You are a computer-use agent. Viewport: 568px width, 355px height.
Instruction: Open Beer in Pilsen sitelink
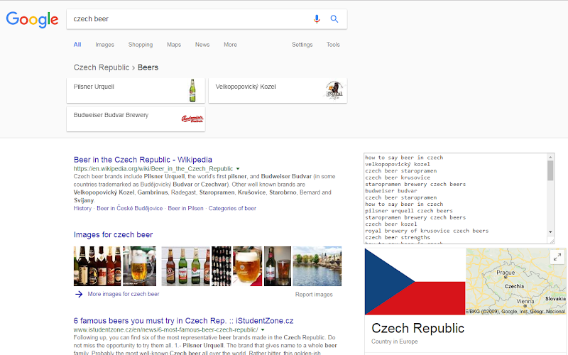185,208
